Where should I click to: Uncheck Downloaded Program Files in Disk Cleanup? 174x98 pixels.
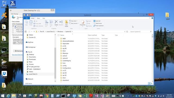13,24
